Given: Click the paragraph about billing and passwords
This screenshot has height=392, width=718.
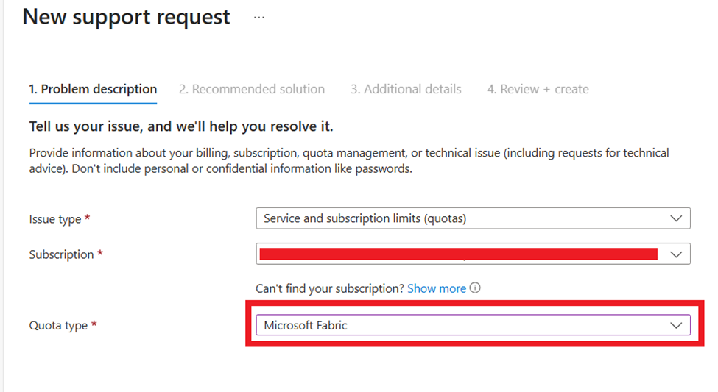Looking at the screenshot, I should 349,160.
